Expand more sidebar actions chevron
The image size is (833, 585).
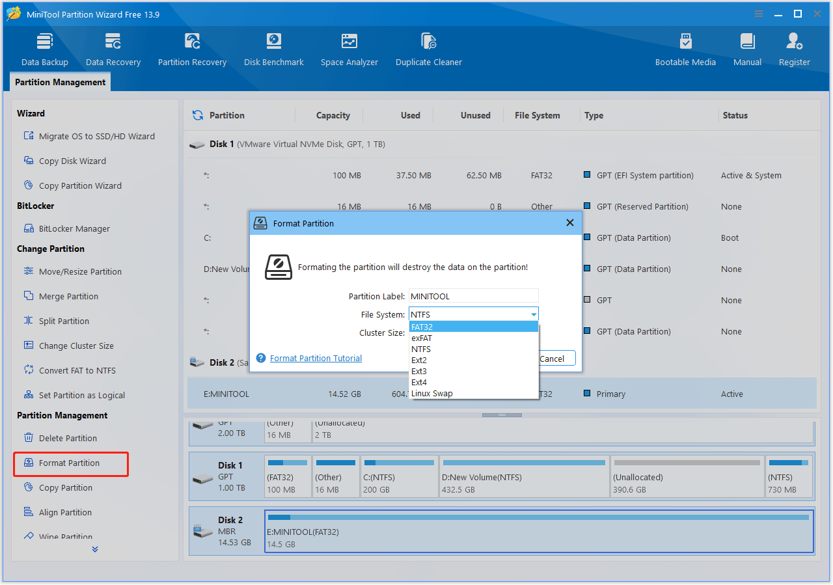tap(95, 549)
